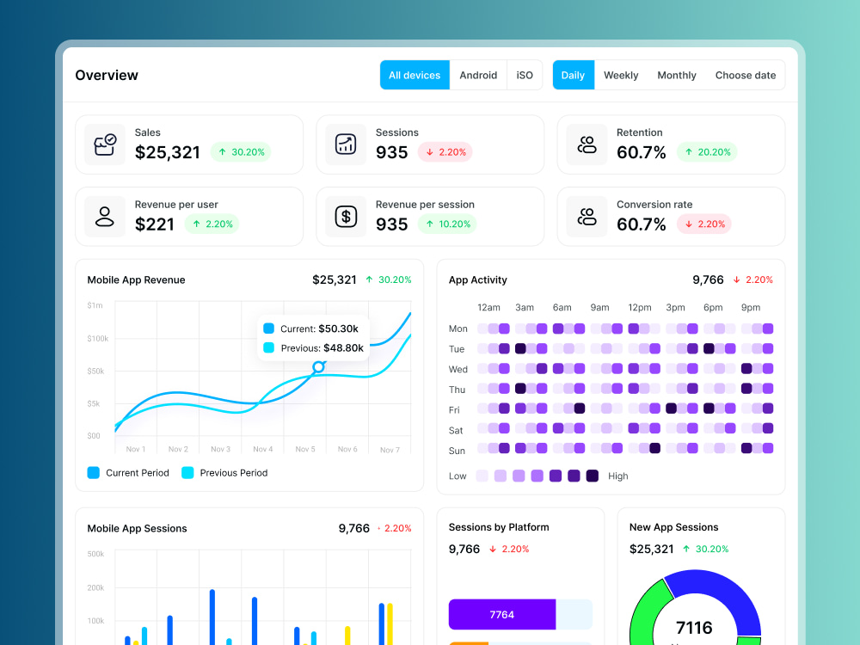Click the 7116 donut chart center
This screenshot has height=645, width=860.
click(x=694, y=628)
